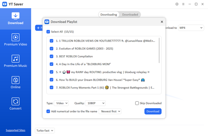Enable the Skip Downloaded checkbox
The image size is (208, 136).
click(137, 103)
